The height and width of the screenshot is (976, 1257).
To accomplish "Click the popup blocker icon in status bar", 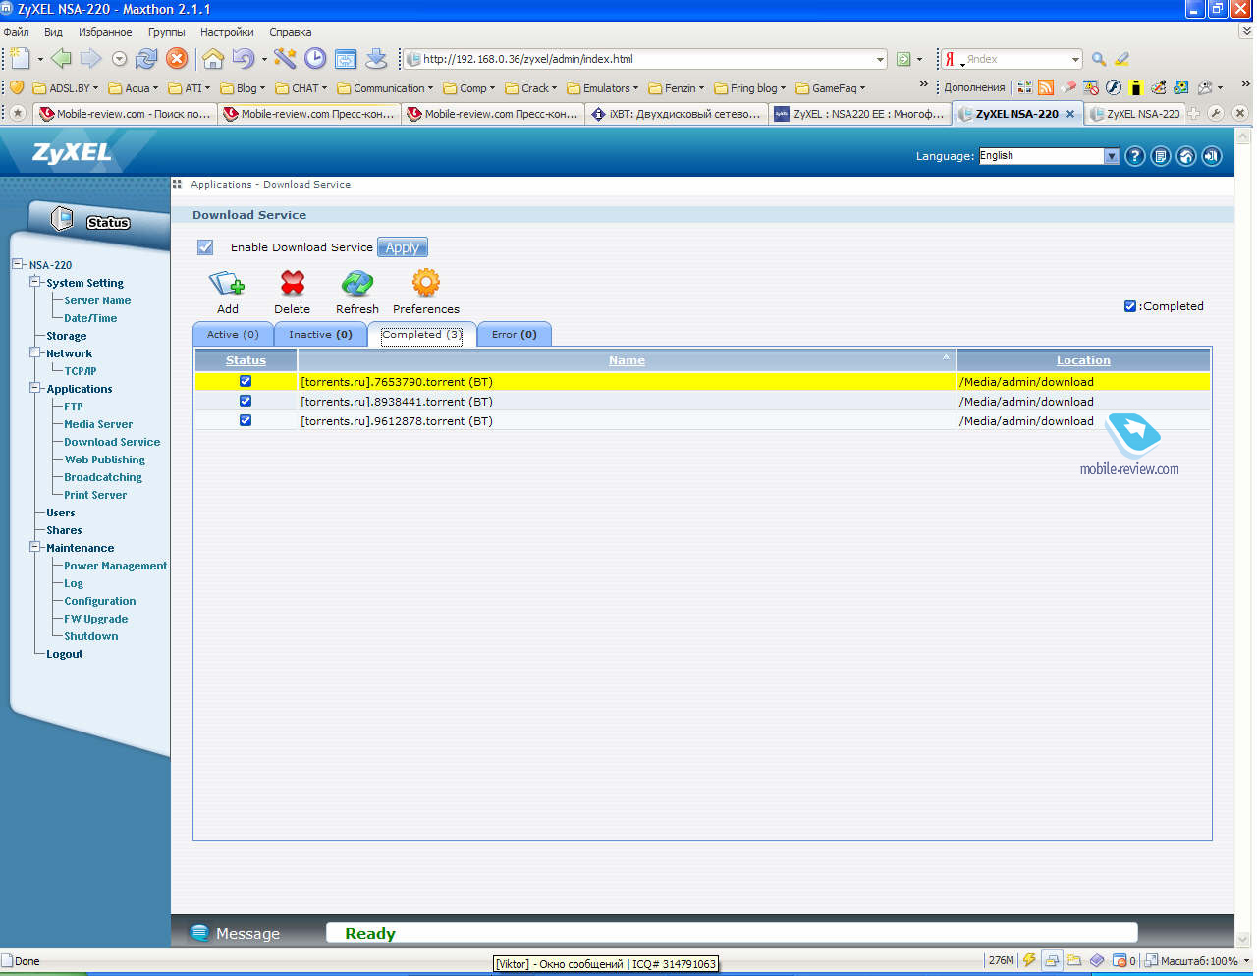I will (1120, 960).
